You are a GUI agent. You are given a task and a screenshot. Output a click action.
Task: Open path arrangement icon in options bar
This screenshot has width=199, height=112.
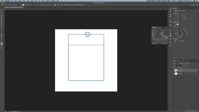62,5
